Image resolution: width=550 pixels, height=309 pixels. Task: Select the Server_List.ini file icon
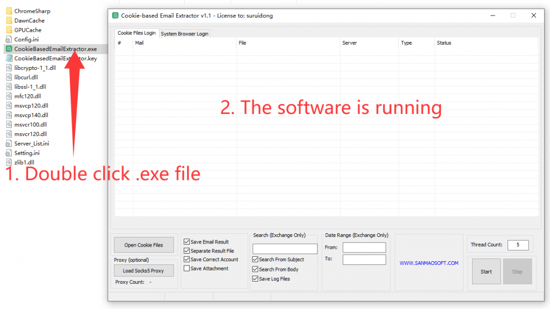click(9, 143)
